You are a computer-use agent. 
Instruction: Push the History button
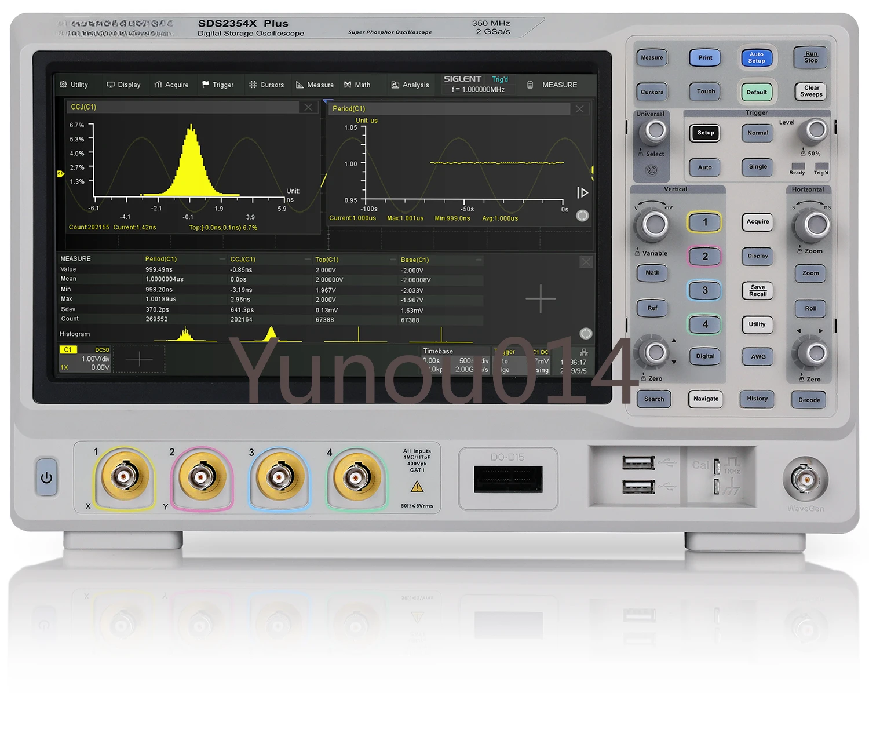[757, 399]
